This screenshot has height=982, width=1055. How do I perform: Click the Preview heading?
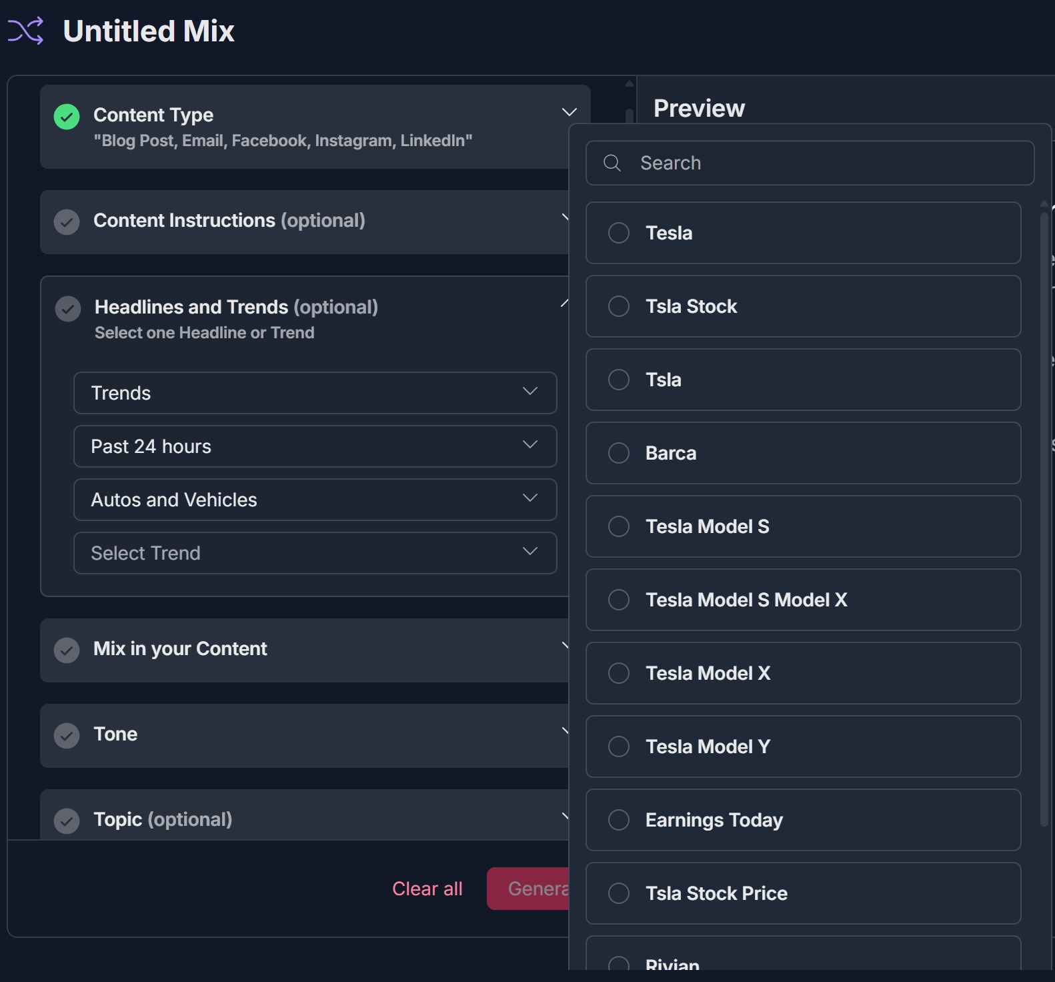[699, 108]
